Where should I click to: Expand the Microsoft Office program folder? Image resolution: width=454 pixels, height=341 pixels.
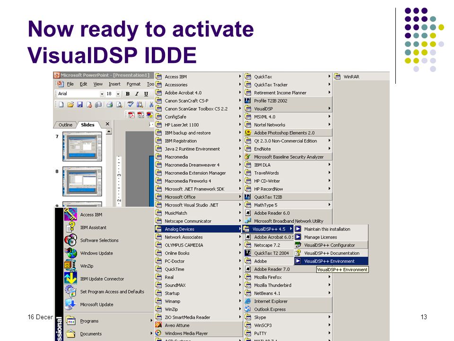tap(198, 197)
